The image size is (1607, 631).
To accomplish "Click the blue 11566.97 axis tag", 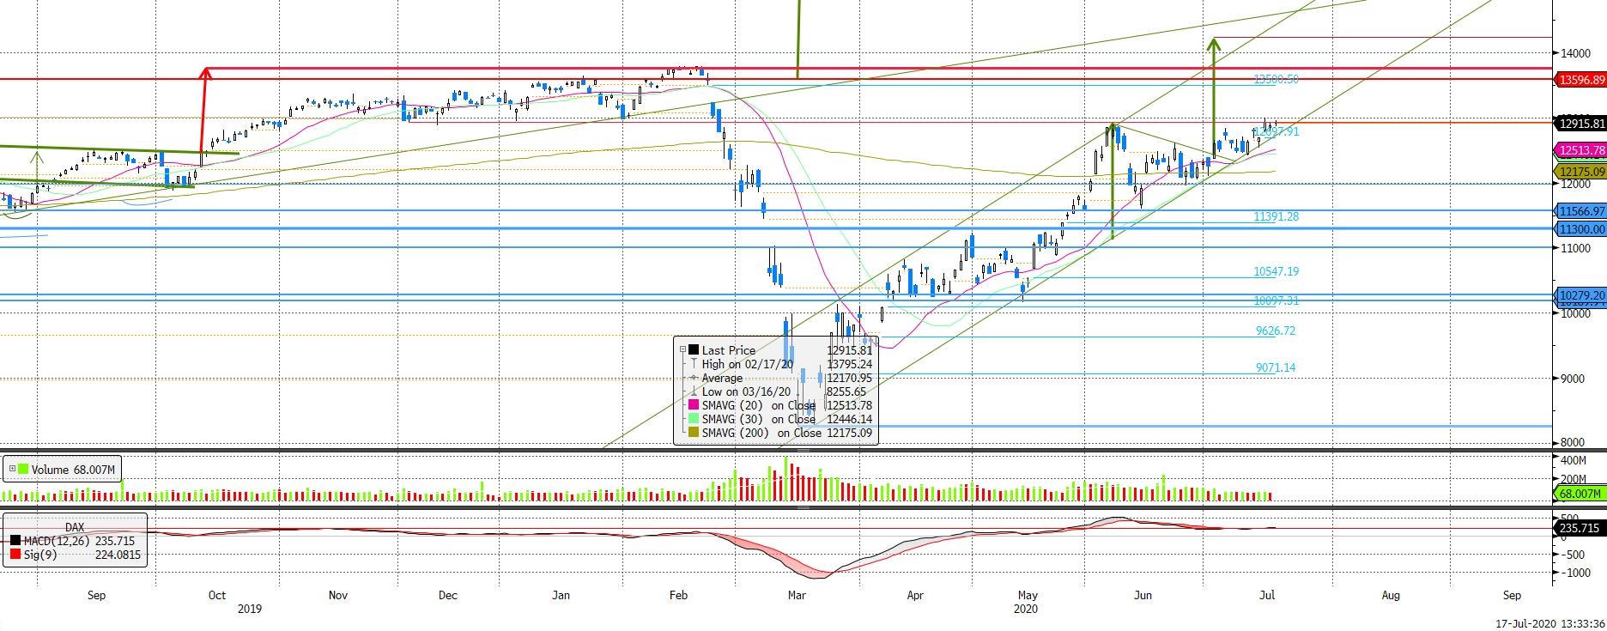I will (x=1581, y=211).
